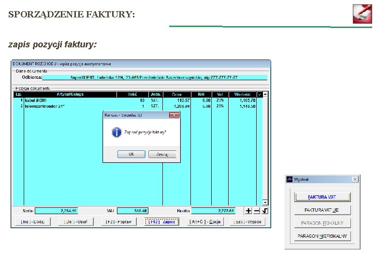
Task: Click the [F12] Zapisz button
Action: pyautogui.click(x=162, y=221)
